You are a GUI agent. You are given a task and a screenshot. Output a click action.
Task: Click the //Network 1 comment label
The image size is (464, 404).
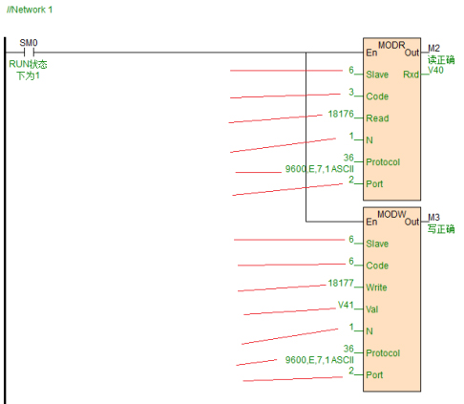click(x=30, y=10)
